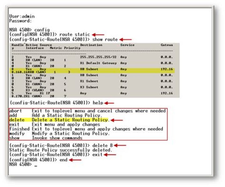
Task: Click the 'modify' help entry
Action: point(17,134)
